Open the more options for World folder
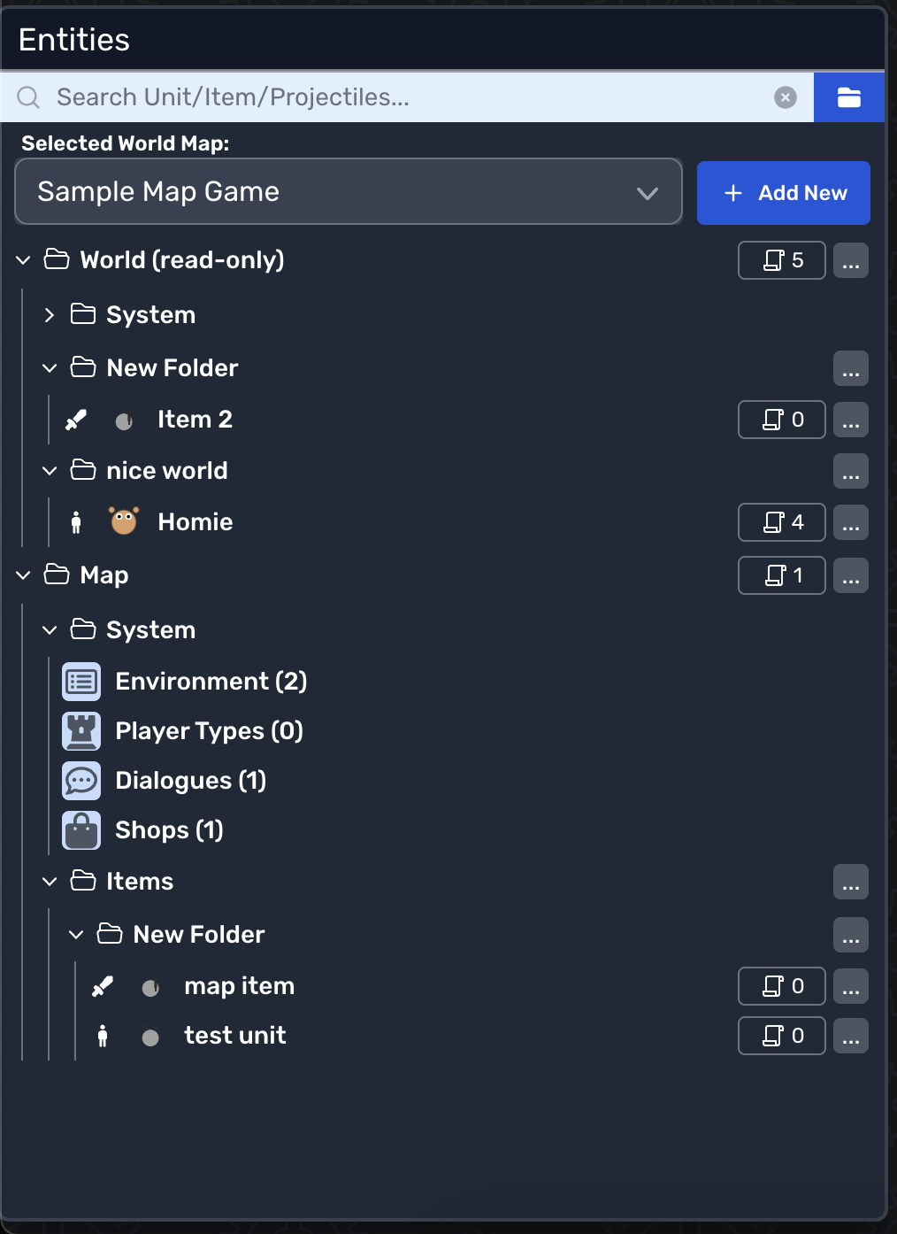 [851, 260]
